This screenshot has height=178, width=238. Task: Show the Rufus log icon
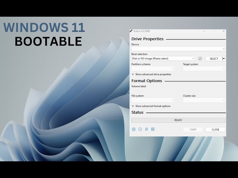[153, 129]
